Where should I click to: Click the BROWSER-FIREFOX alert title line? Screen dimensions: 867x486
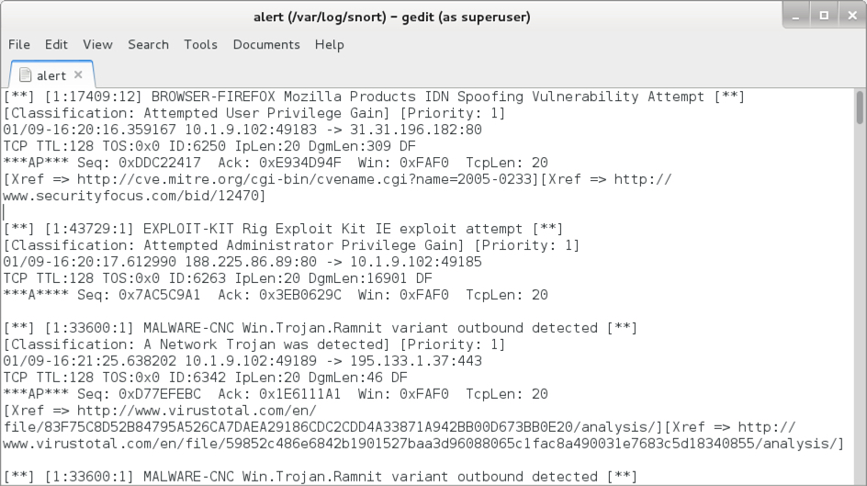pyautogui.click(x=374, y=96)
